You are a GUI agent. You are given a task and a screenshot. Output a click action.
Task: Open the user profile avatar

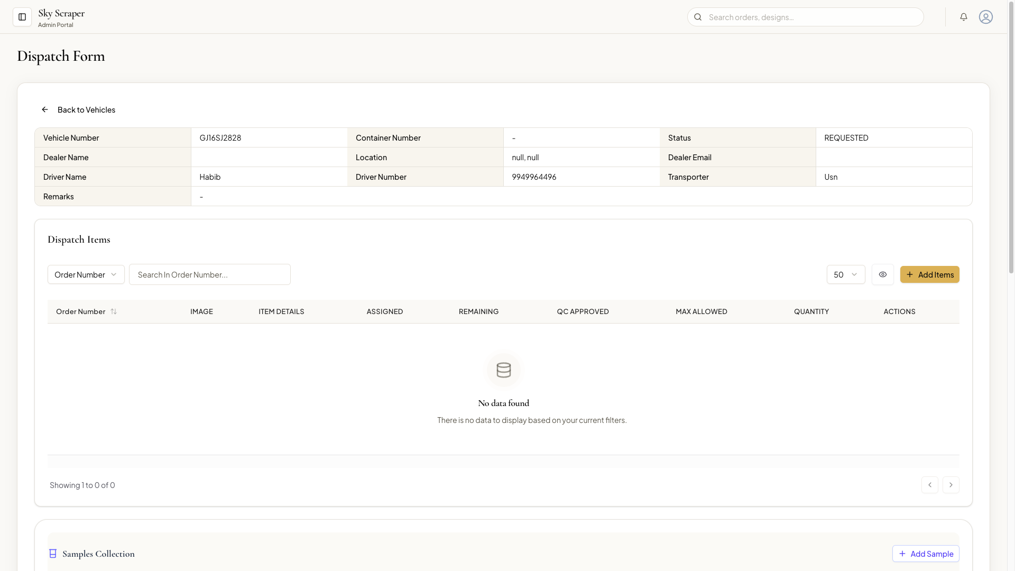point(986,17)
